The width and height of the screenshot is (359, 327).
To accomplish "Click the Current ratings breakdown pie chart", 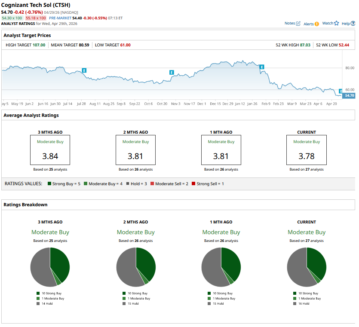I will [x=307, y=267].
